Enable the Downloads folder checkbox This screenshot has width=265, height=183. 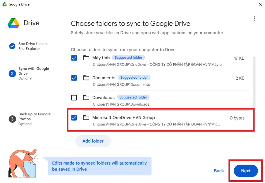coord(74,98)
